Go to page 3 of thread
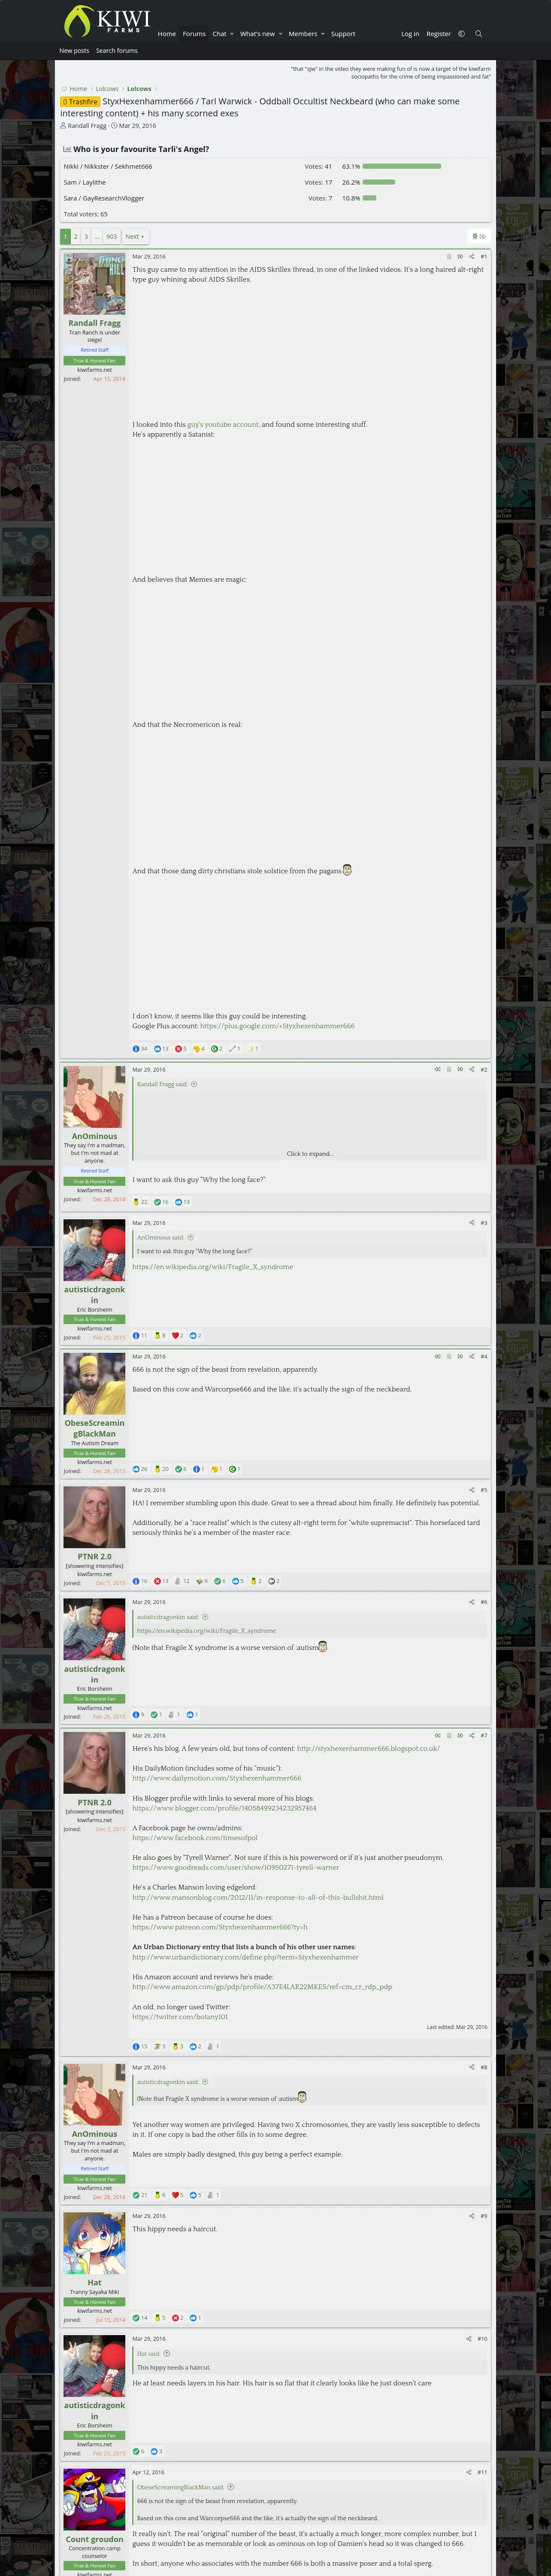Image resolution: width=551 pixels, height=2576 pixels. 86,237
